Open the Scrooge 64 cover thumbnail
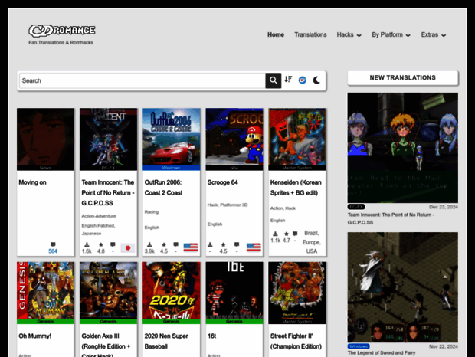475x357 pixels. point(234,139)
